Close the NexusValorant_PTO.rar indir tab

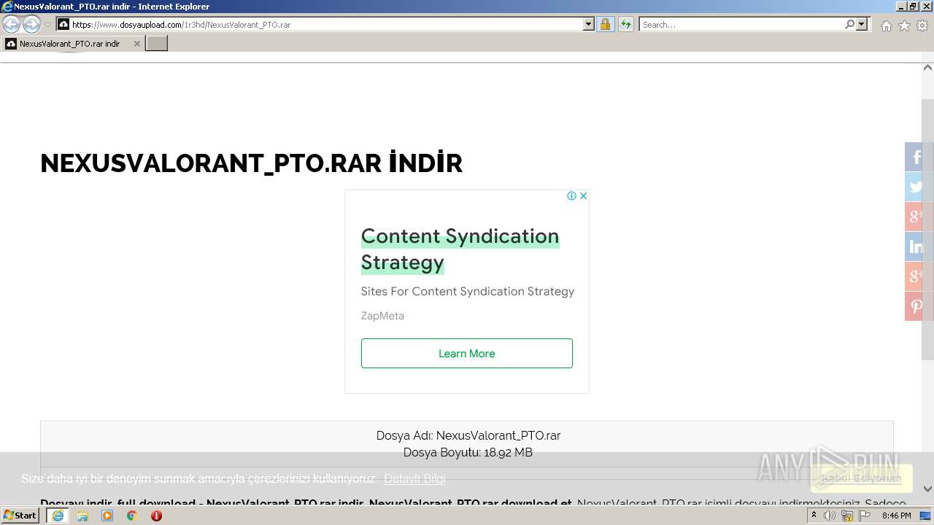[x=136, y=44]
